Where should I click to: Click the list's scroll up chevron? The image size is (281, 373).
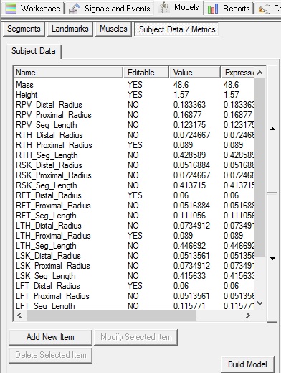tap(260, 73)
